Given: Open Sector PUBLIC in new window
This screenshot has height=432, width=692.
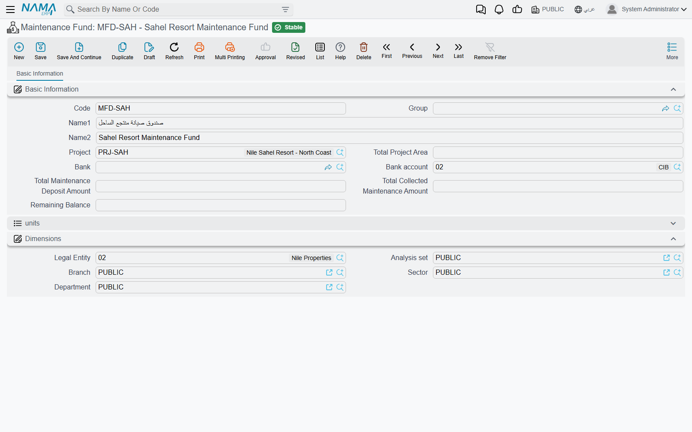Looking at the screenshot, I should click(x=666, y=273).
